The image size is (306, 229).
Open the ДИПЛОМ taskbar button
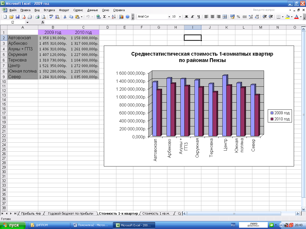(x=49, y=225)
